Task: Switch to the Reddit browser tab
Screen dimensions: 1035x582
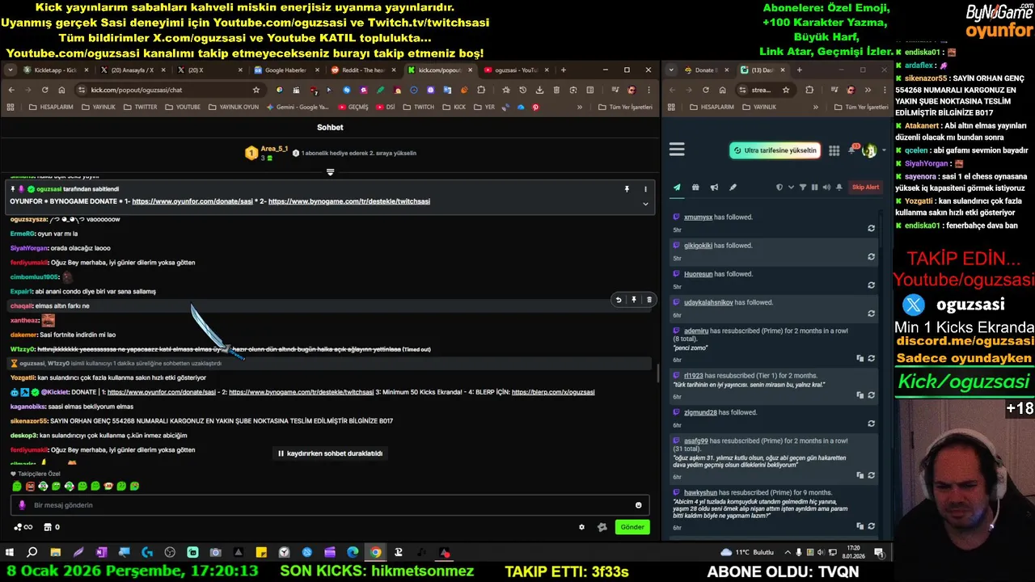Action: pyautogui.click(x=361, y=70)
